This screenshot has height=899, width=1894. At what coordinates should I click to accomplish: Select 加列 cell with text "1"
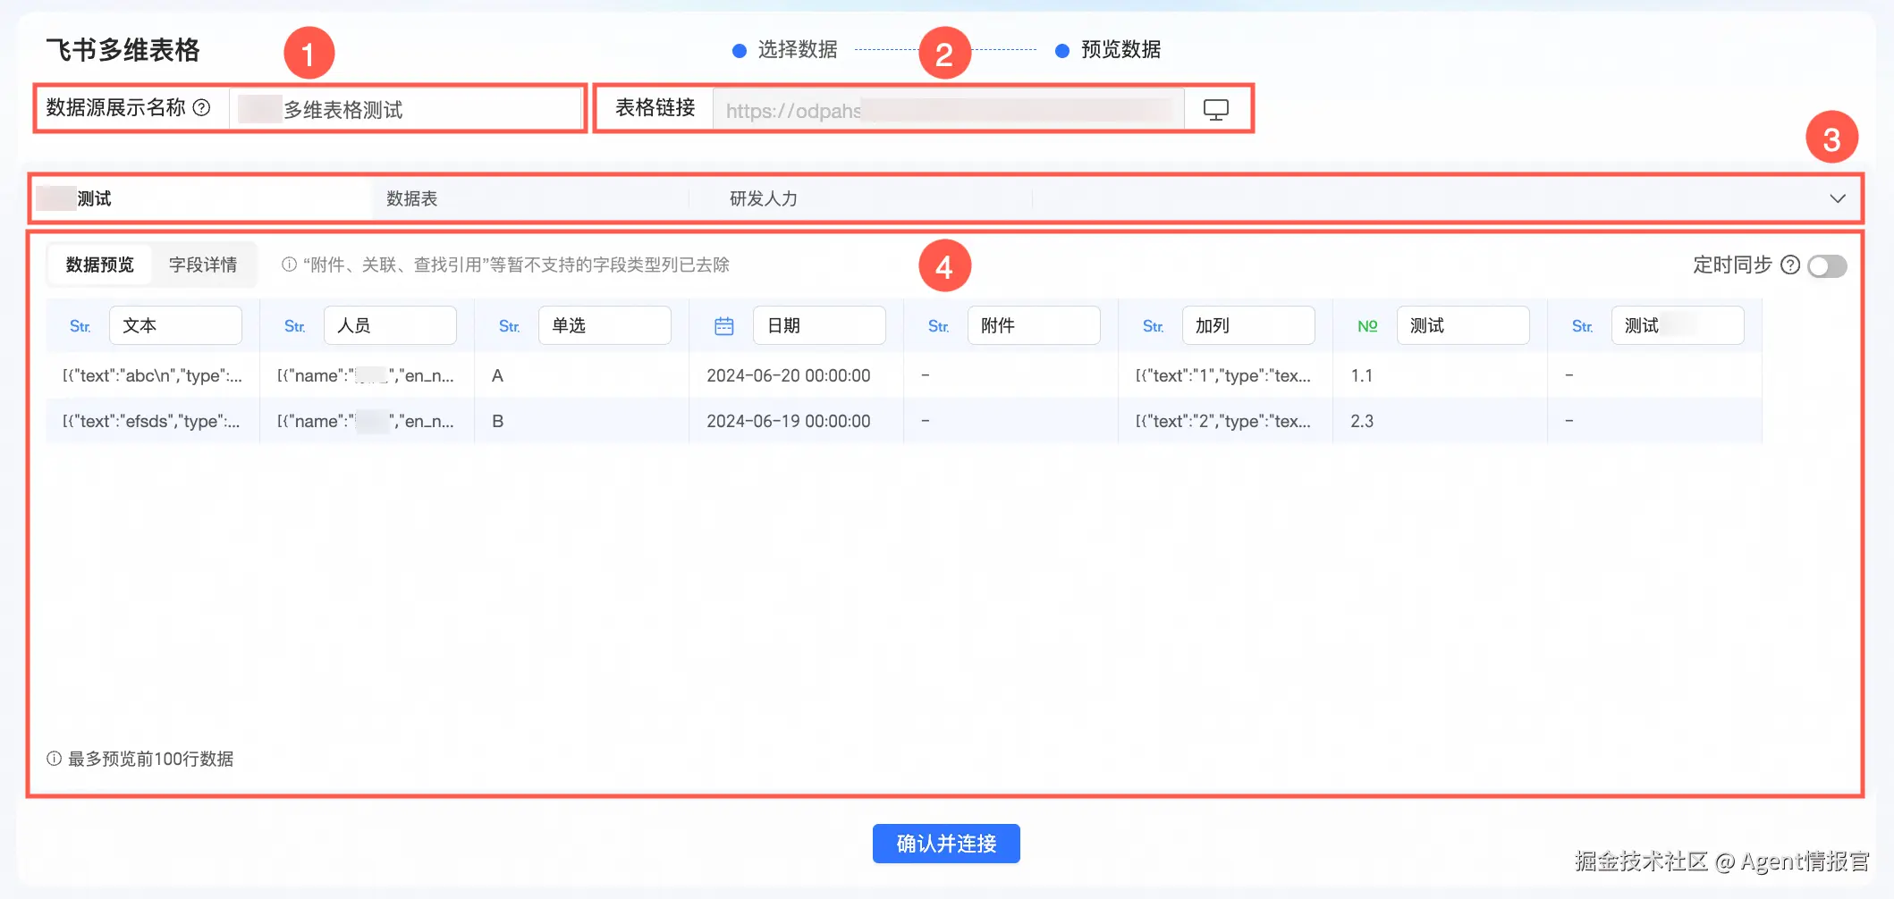(x=1225, y=375)
